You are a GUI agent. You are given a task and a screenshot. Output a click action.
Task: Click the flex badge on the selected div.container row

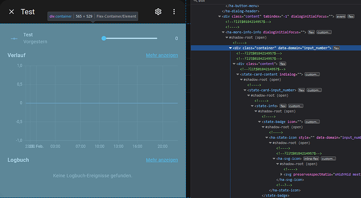pyautogui.click(x=336, y=48)
